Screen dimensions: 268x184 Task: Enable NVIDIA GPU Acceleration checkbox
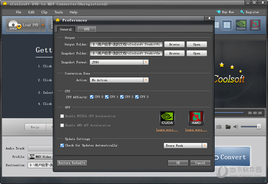point(62,116)
